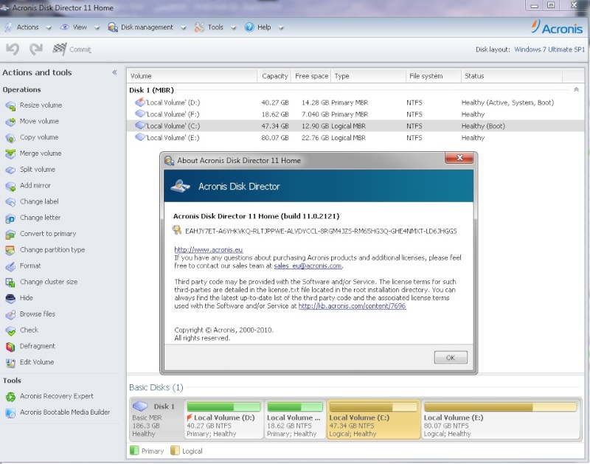Viewport: 590px width, 464px height.
Task: Sort by the Type column header
Action: 368,76
